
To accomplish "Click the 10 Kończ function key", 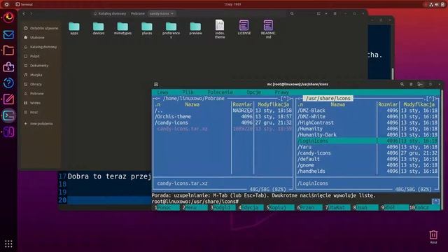I will [x=423, y=207].
